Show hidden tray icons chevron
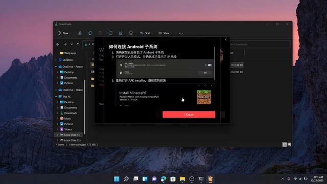Viewport: 327px width, 184px height. (x=283, y=179)
